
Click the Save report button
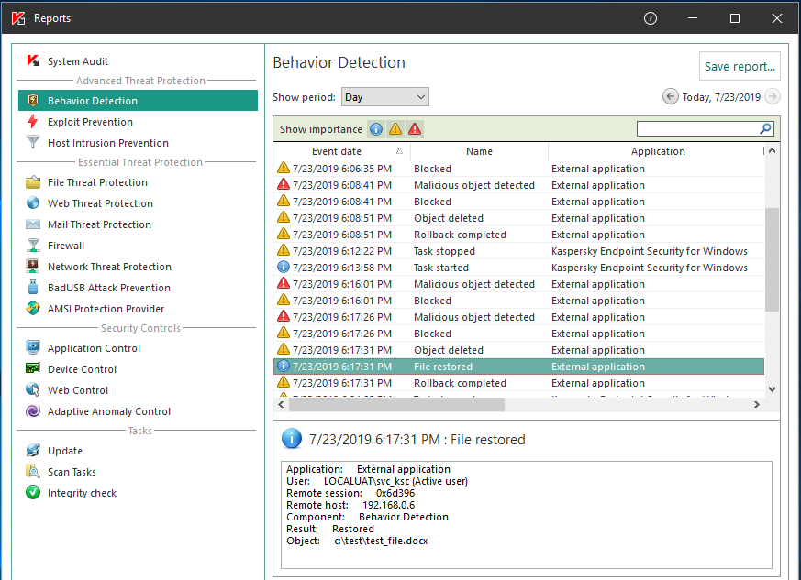(x=740, y=66)
